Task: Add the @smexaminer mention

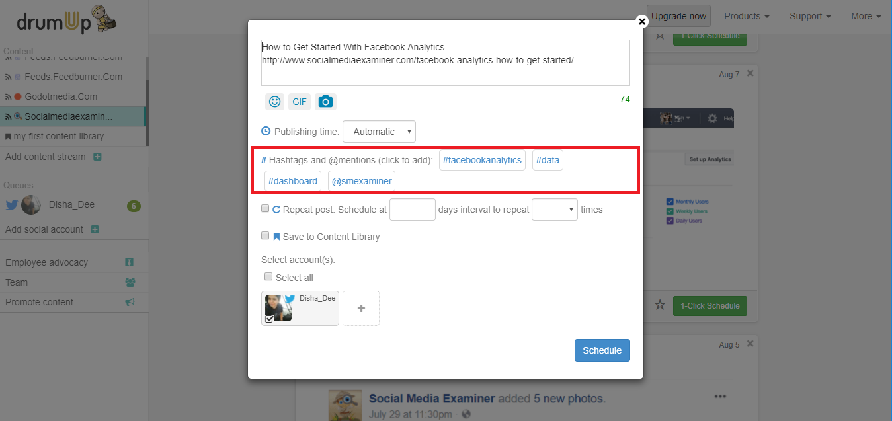Action: (361, 181)
